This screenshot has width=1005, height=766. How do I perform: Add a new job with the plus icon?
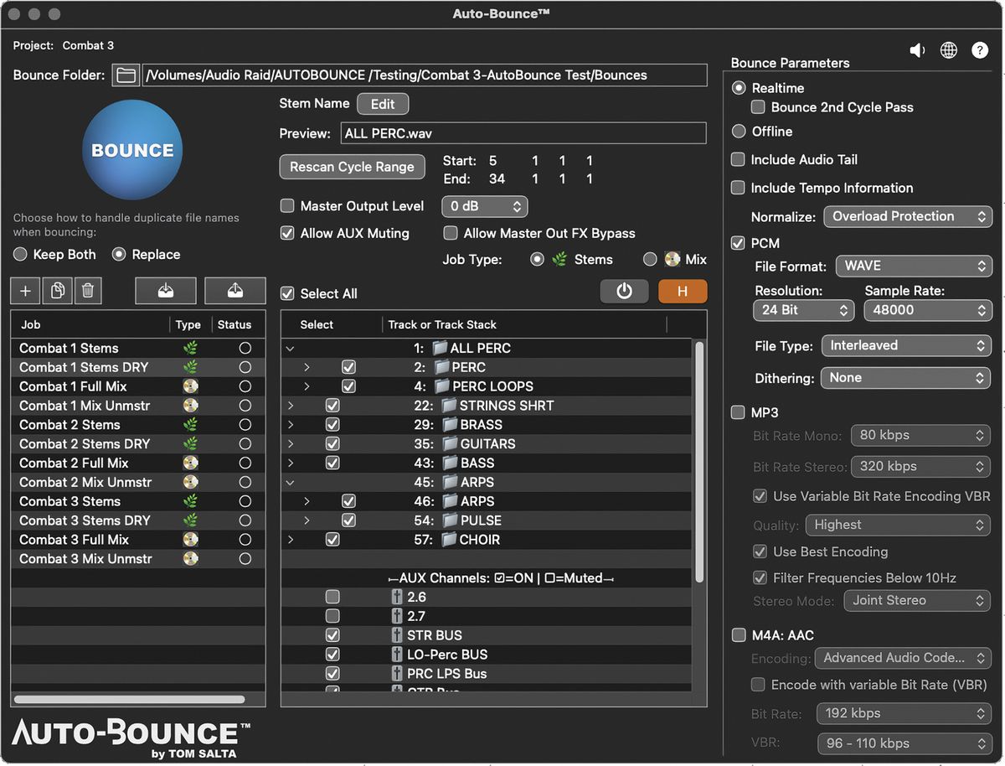(25, 291)
